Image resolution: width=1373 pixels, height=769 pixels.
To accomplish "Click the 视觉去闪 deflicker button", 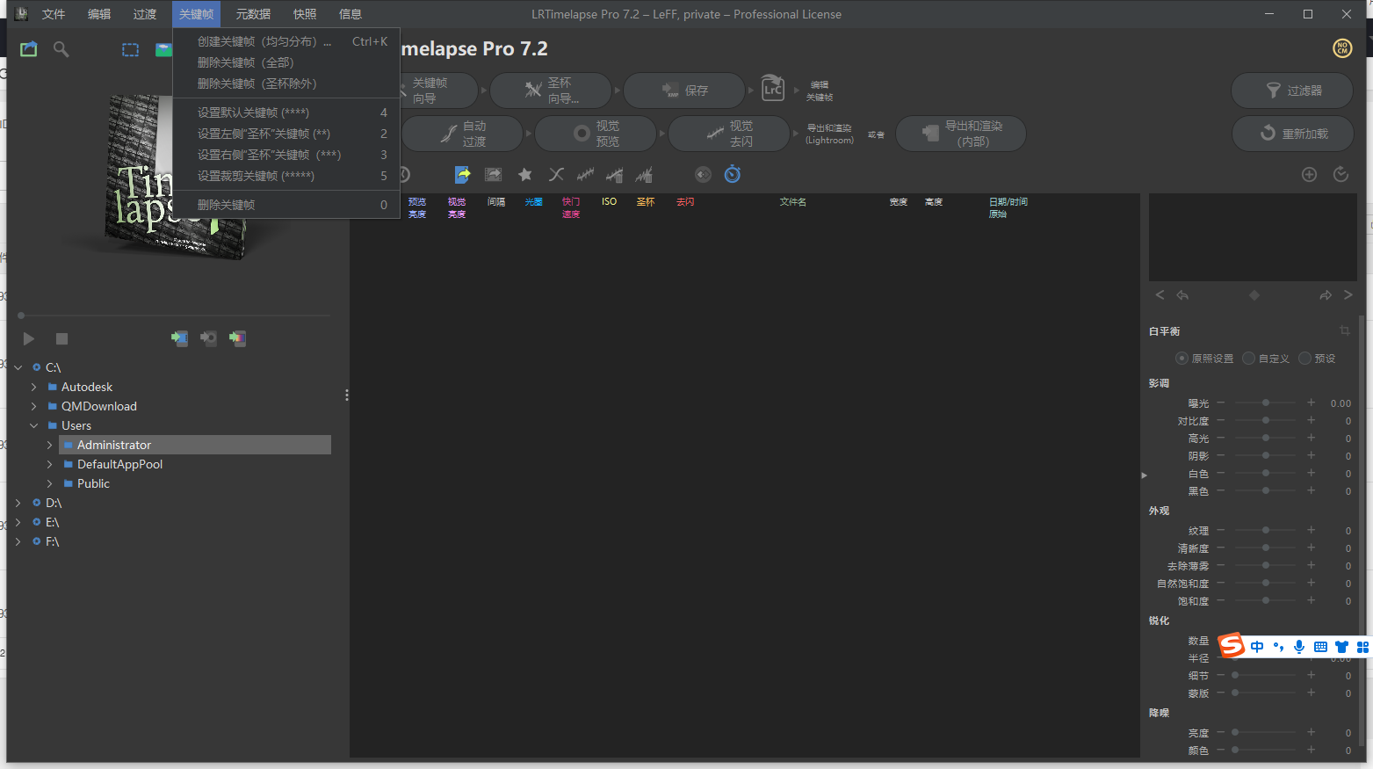I will 729,134.
